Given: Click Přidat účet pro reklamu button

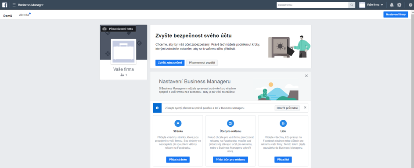Looking at the screenshot, I should (x=230, y=160).
